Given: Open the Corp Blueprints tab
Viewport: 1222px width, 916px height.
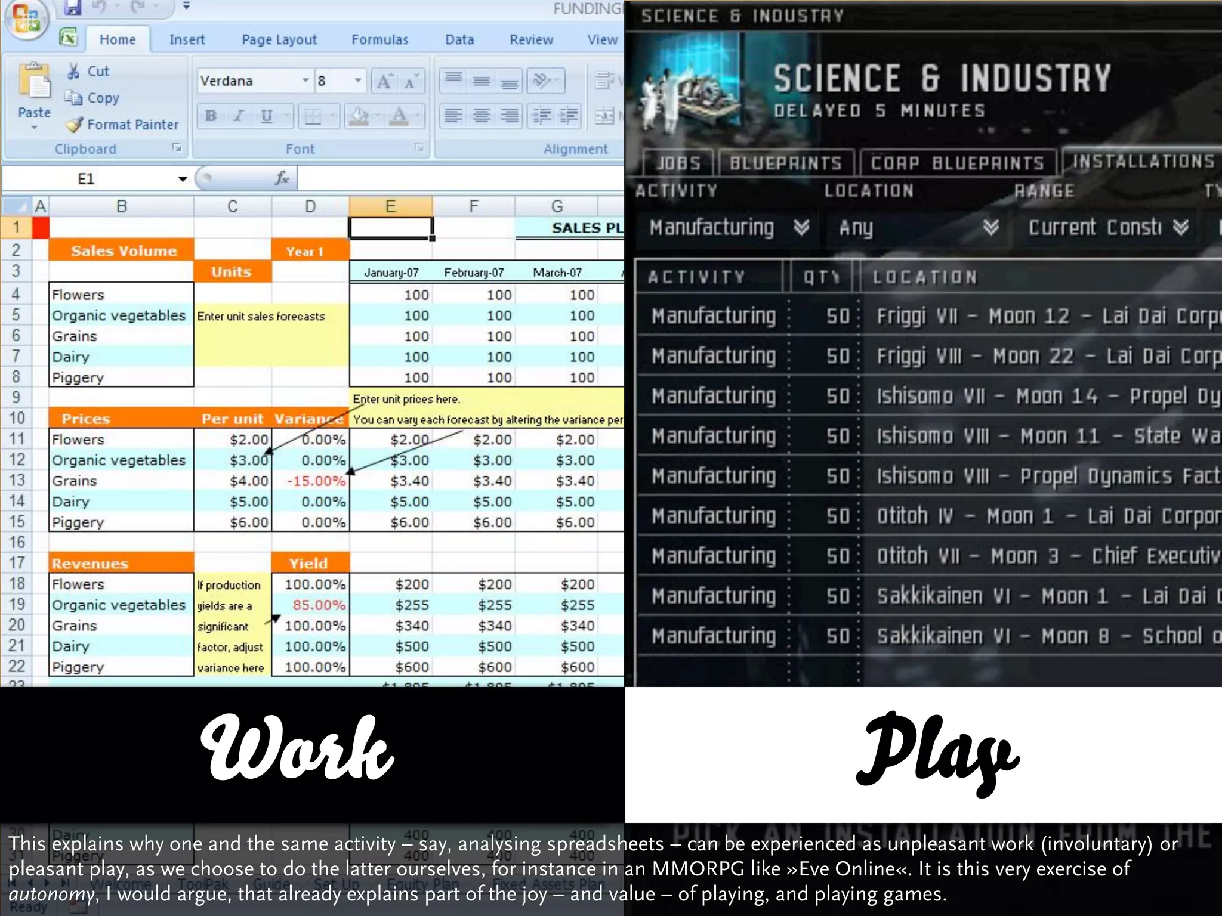Looking at the screenshot, I should click(x=958, y=162).
